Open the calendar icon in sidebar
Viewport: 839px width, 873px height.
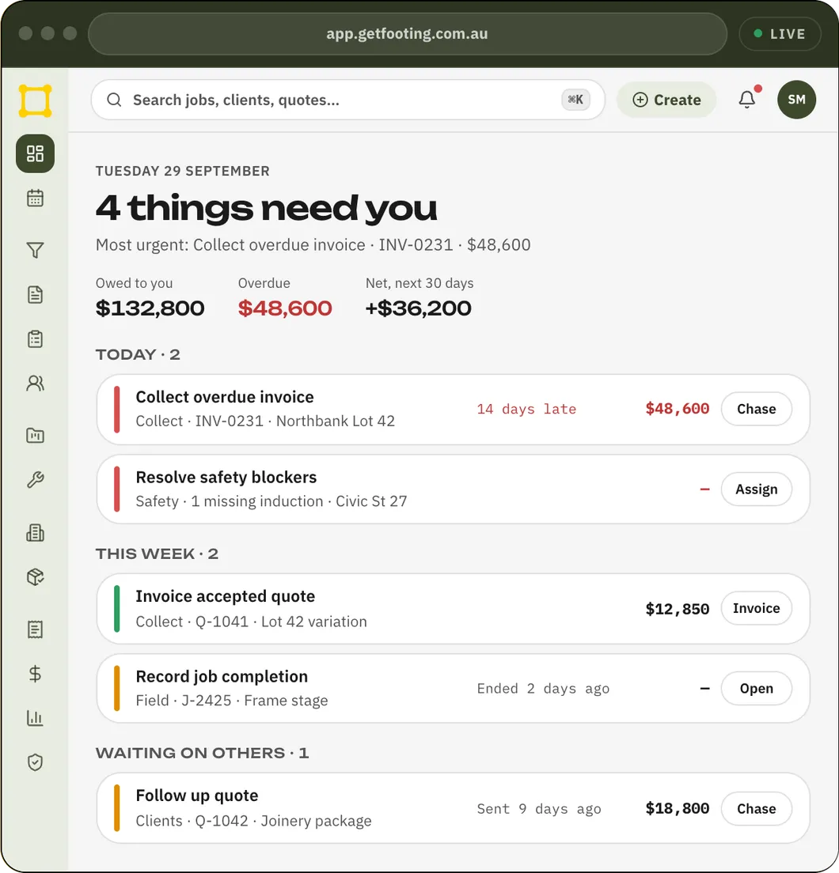[x=35, y=198]
